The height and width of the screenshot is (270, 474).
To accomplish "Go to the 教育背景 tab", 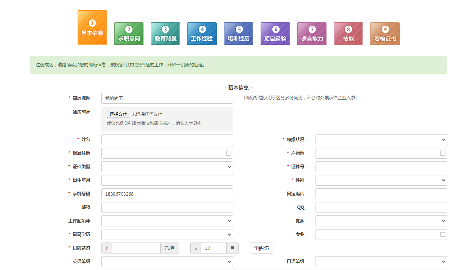I will (x=165, y=34).
